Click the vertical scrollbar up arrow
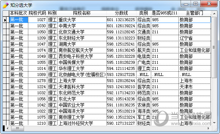 (x=214, y=14)
